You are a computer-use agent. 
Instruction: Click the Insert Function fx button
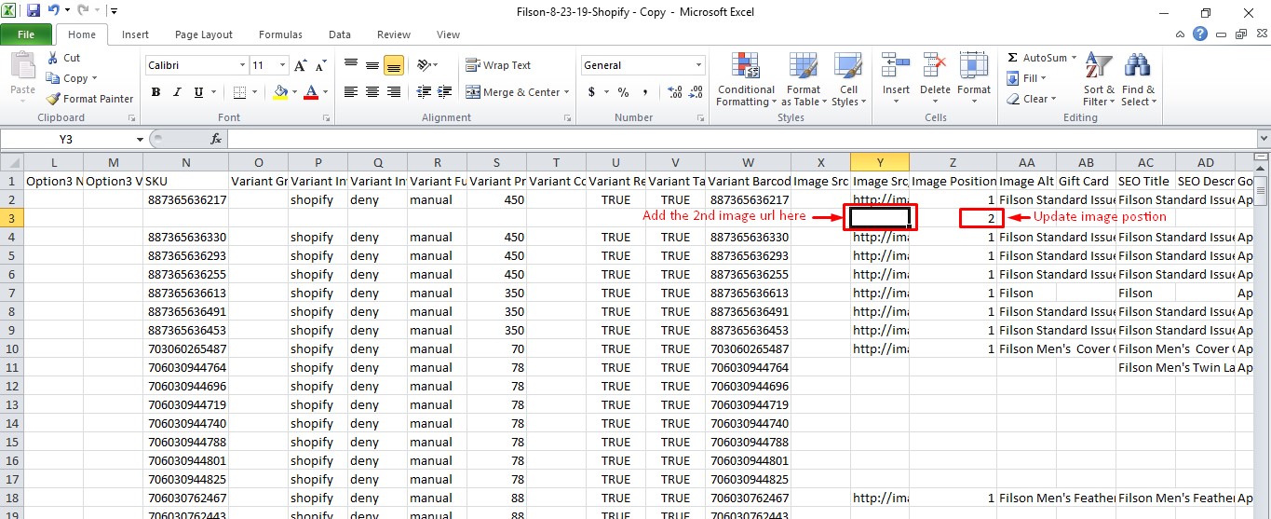click(216, 139)
